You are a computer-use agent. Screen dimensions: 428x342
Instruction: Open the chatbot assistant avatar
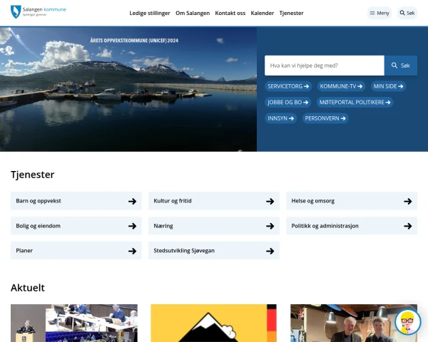pyautogui.click(x=407, y=321)
